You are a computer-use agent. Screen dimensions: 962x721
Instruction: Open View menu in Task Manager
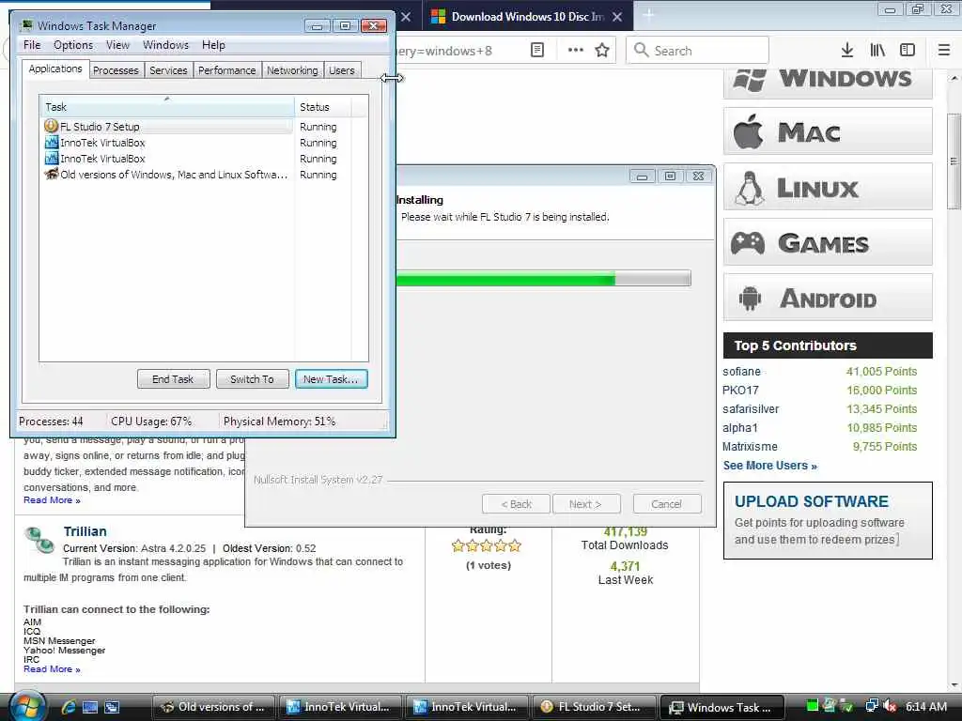(117, 45)
